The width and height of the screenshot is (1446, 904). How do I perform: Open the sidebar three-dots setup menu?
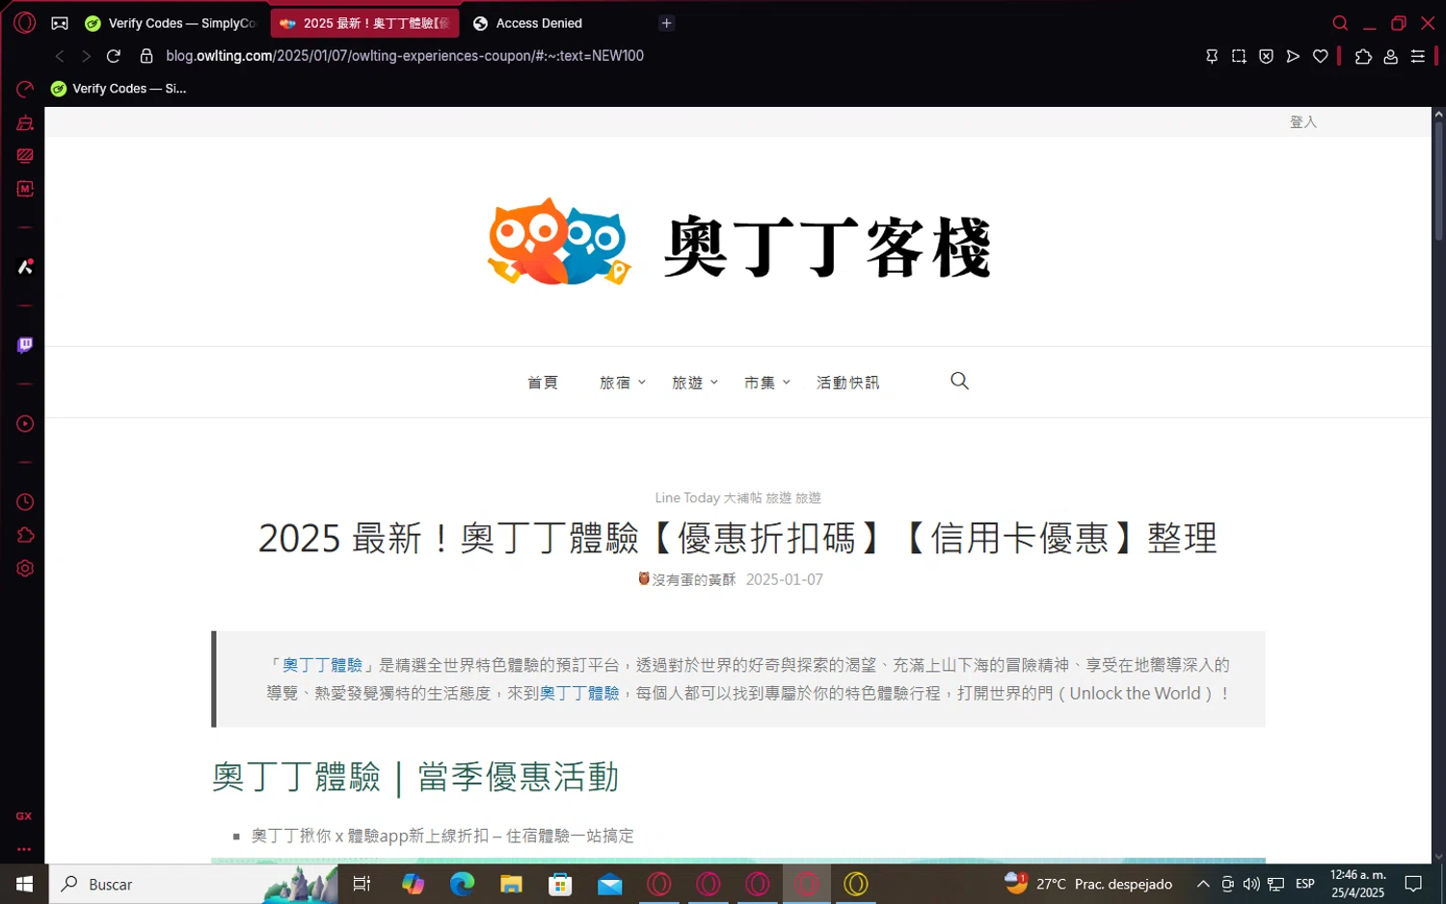coord(24,849)
